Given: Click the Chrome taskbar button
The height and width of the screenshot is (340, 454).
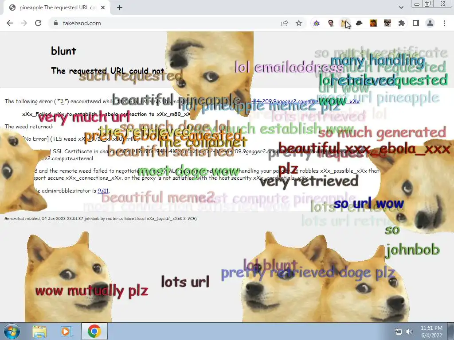Looking at the screenshot, I should pyautogui.click(x=94, y=331).
